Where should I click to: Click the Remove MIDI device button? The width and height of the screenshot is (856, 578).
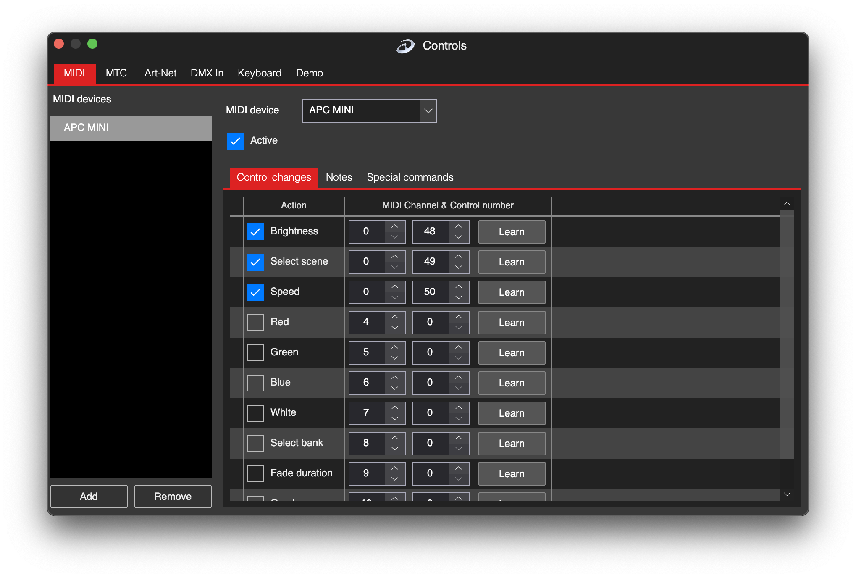pos(173,496)
